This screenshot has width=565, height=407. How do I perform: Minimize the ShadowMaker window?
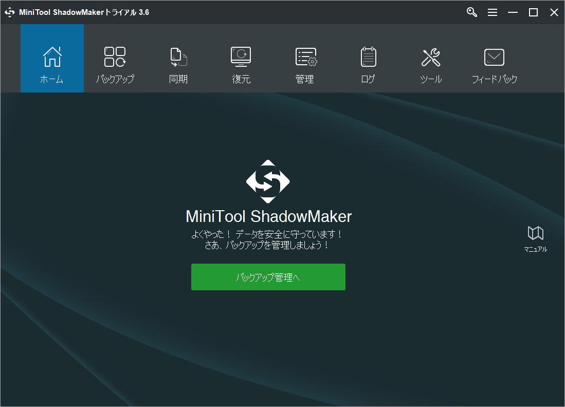513,12
